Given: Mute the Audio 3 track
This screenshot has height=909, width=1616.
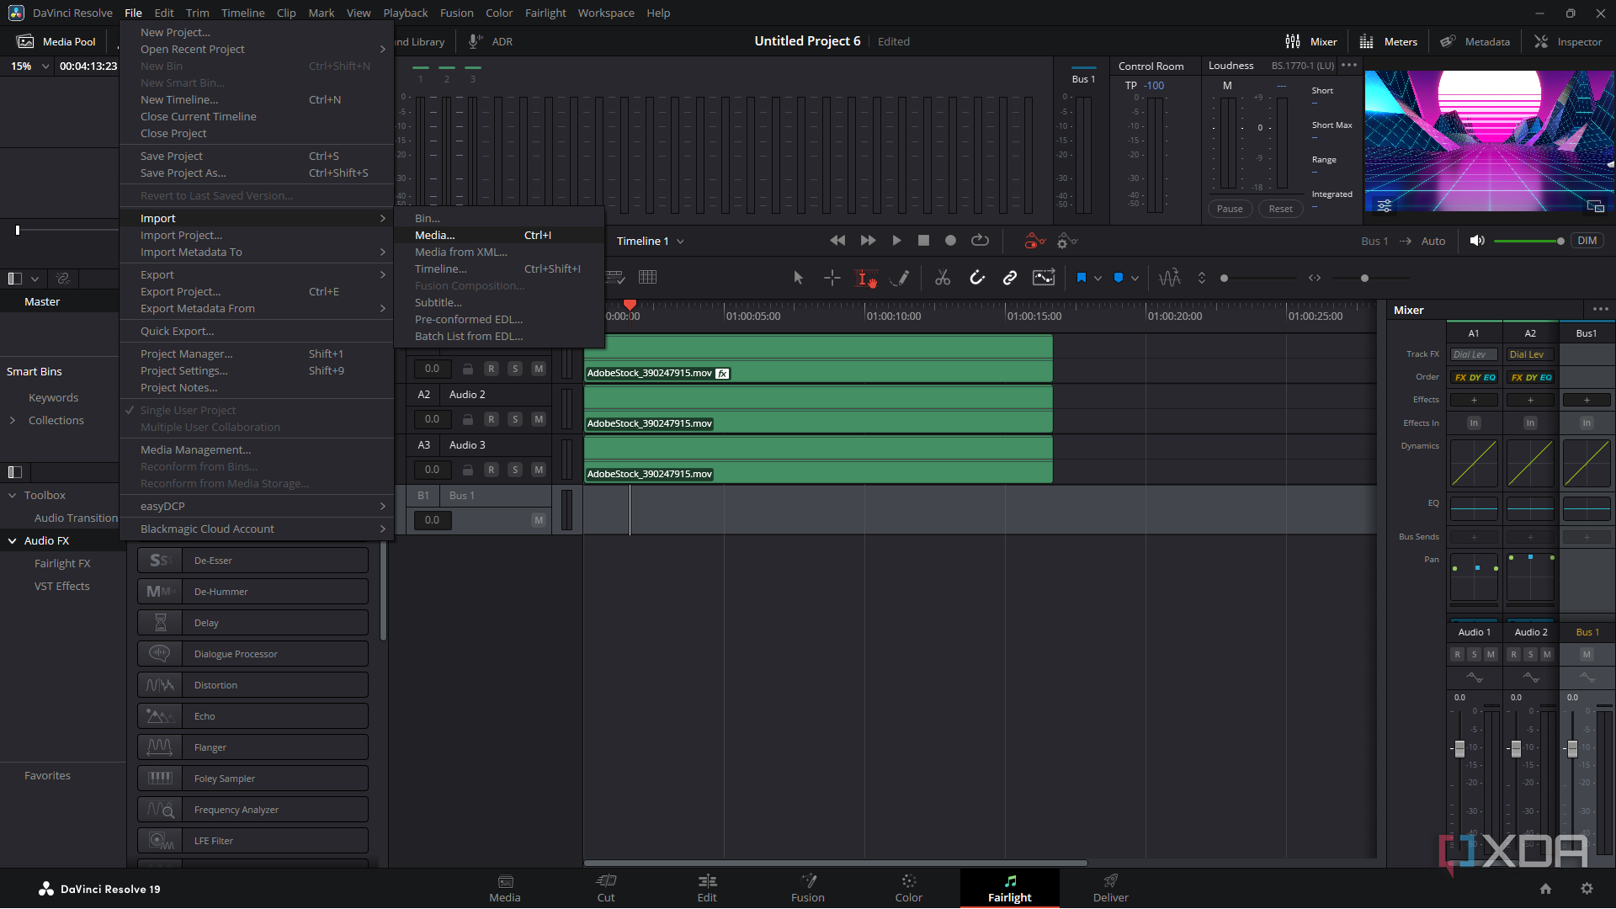Looking at the screenshot, I should [539, 470].
